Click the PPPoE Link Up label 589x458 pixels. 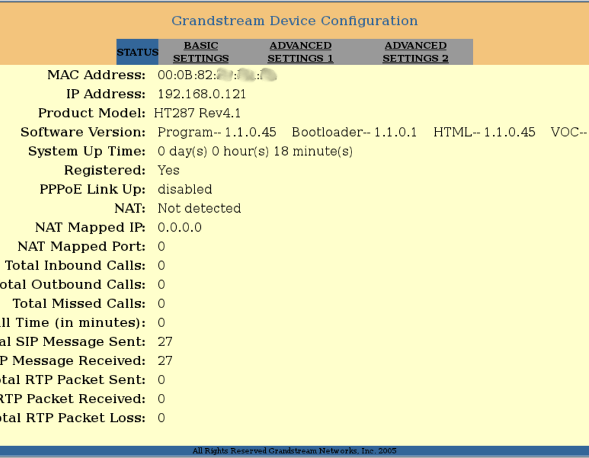[x=92, y=189]
